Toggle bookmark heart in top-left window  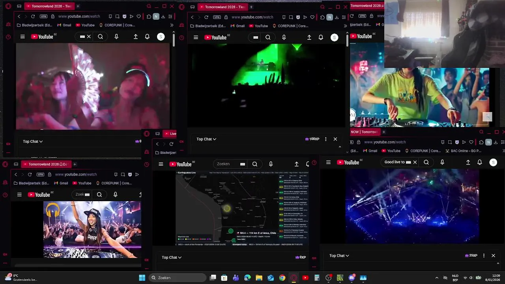pyautogui.click(x=138, y=17)
